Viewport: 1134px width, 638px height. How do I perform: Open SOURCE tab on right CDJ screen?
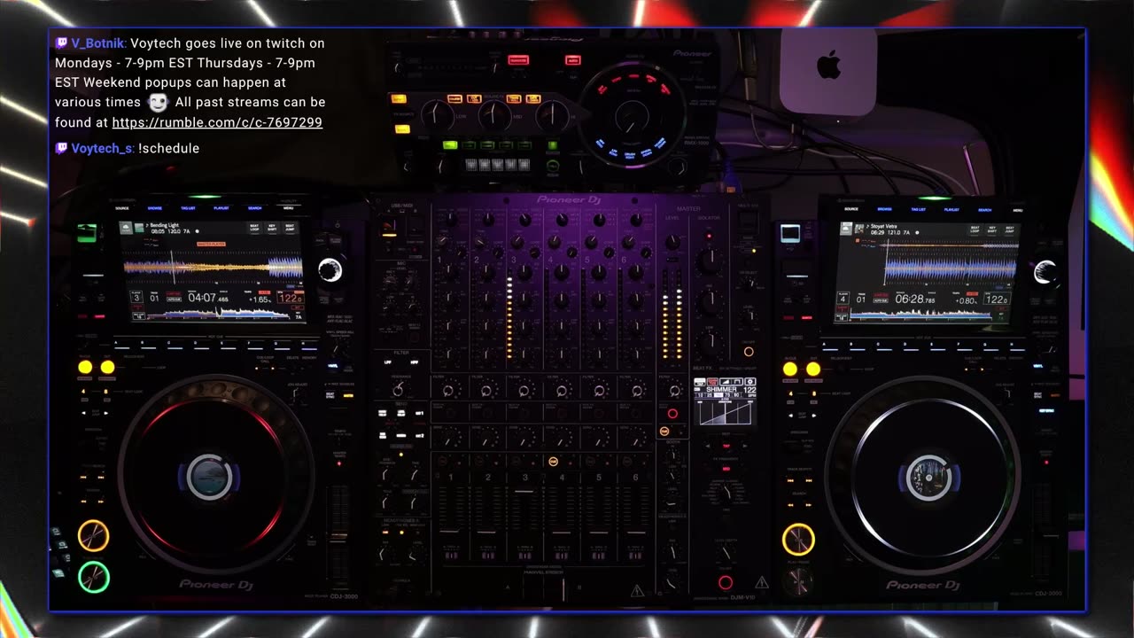(851, 209)
